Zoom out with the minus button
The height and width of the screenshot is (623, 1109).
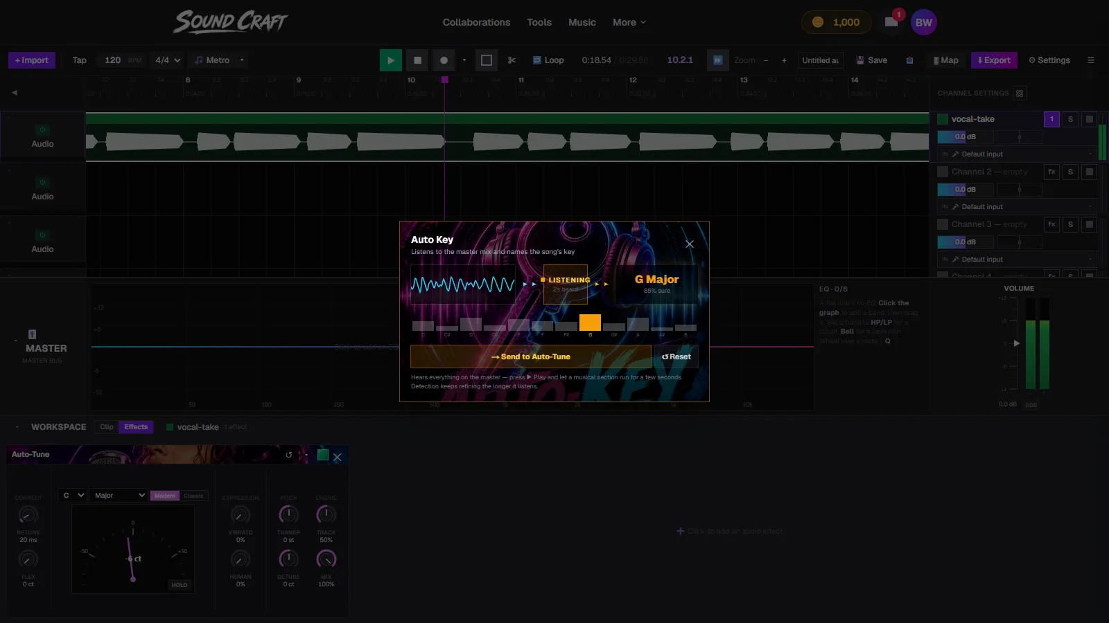tap(766, 60)
